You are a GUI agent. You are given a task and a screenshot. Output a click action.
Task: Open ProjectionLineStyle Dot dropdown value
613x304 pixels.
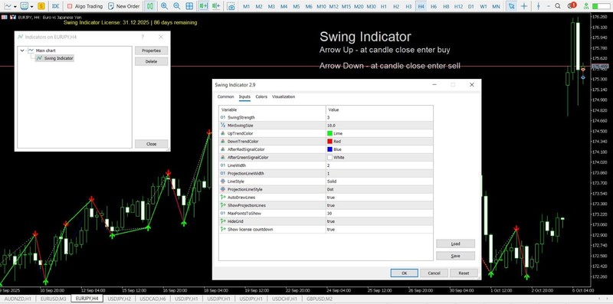pyautogui.click(x=379, y=189)
